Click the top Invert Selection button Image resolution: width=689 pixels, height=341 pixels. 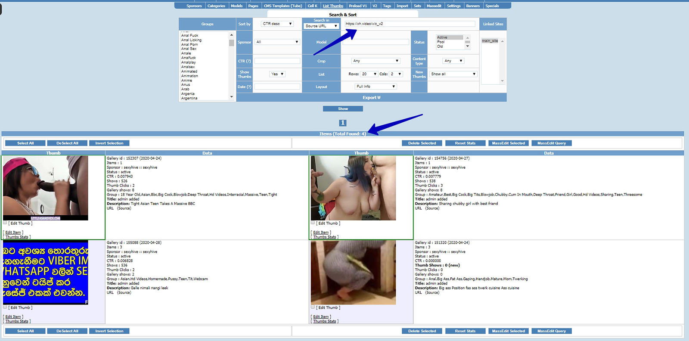click(x=109, y=143)
